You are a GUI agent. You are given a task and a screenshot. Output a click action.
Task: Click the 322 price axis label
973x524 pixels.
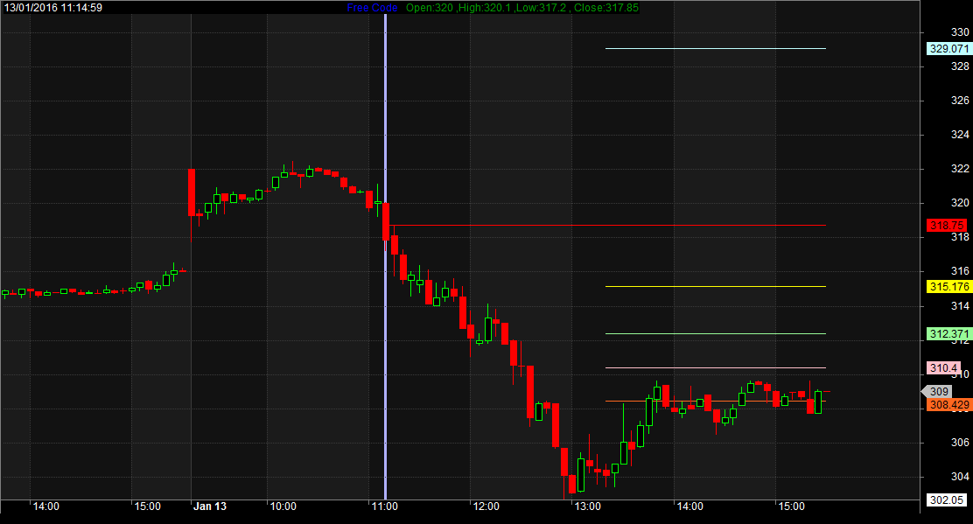point(960,169)
